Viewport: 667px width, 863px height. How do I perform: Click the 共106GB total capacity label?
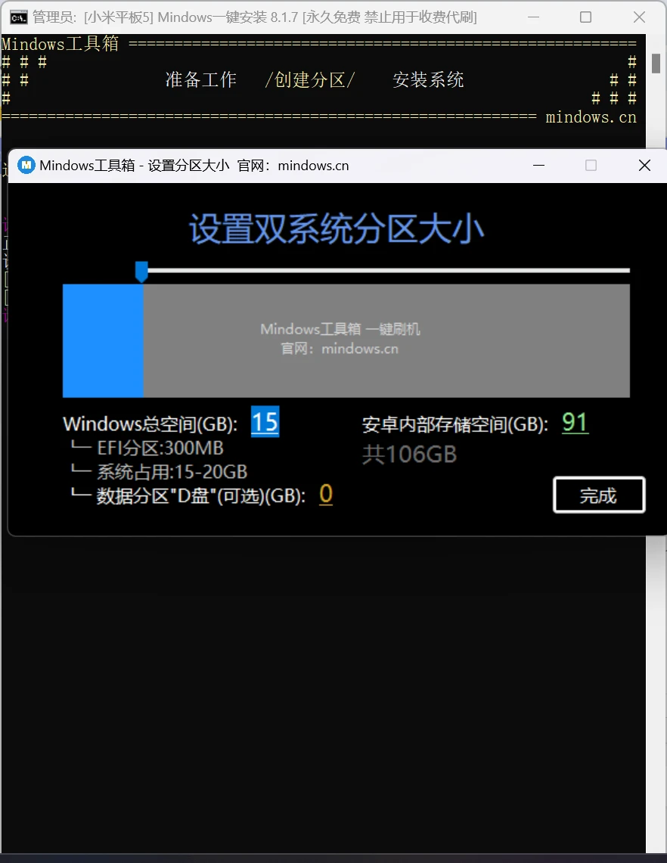coord(409,455)
